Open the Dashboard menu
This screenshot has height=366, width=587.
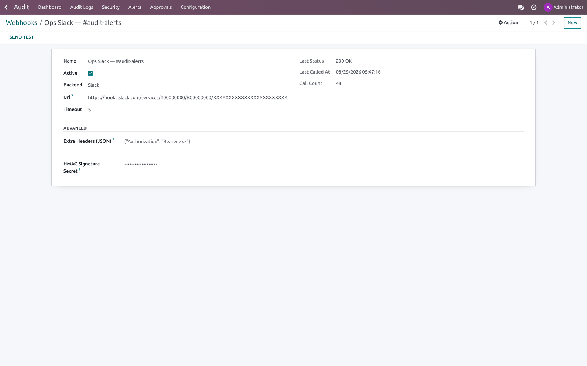[x=50, y=7]
